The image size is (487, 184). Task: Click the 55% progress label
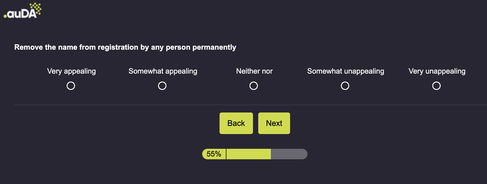[214, 154]
